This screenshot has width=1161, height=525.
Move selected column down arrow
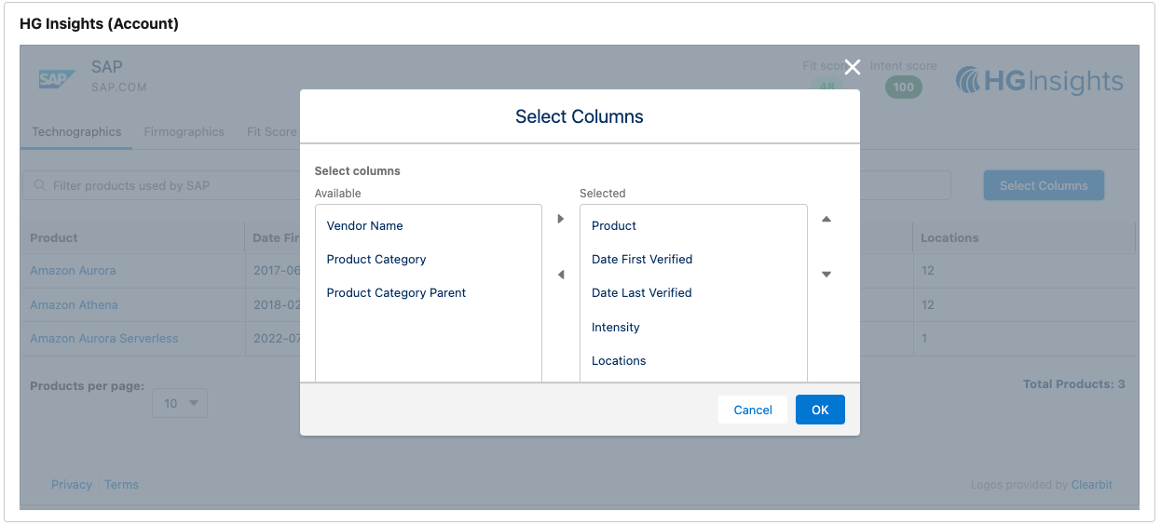click(x=826, y=275)
